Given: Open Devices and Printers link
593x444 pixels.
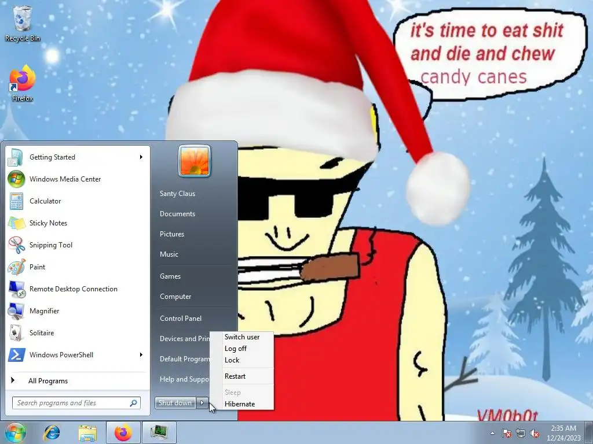Looking at the screenshot, I should coord(185,339).
